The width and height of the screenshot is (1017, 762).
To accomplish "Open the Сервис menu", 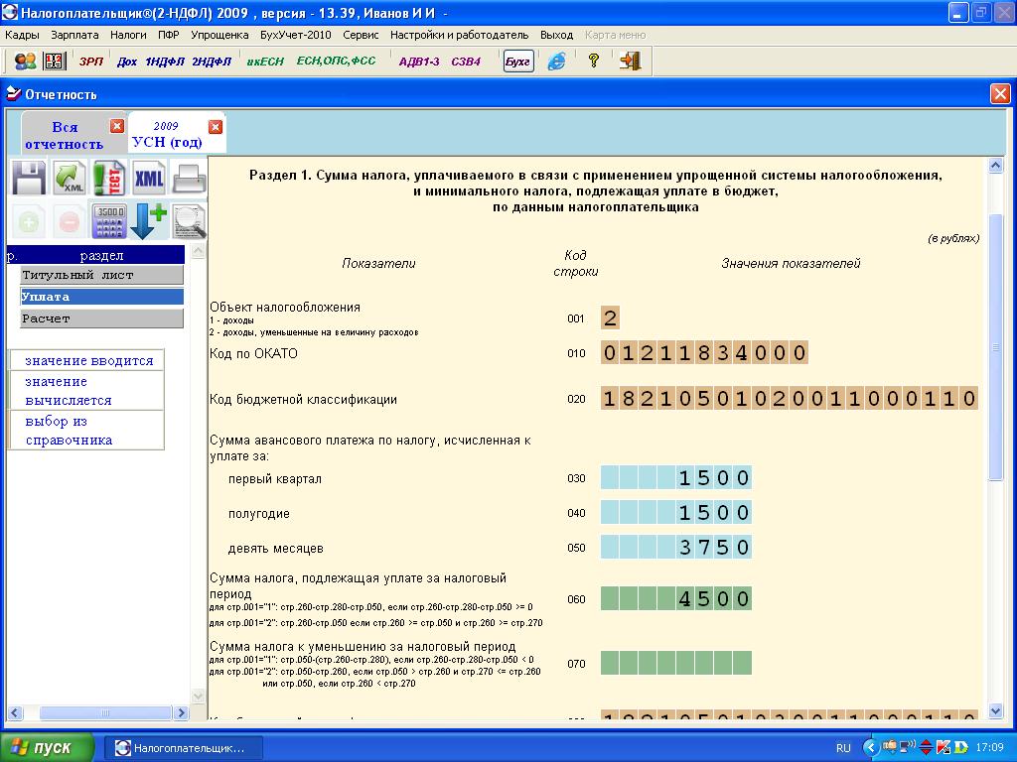I will [x=361, y=35].
